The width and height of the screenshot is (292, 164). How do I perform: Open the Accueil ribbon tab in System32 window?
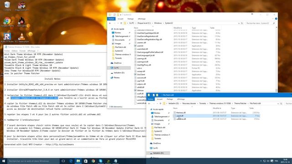click(120, 19)
